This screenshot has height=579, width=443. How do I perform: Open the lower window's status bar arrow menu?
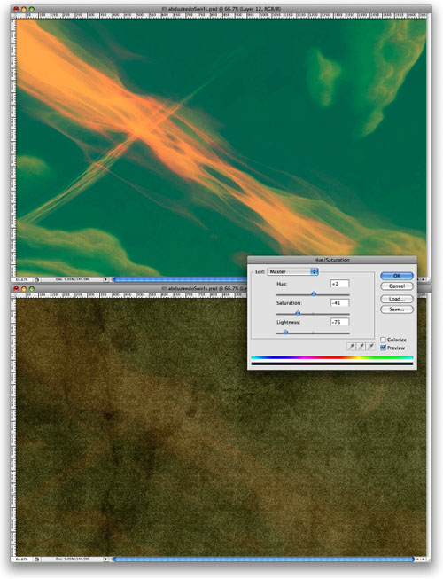105,559
